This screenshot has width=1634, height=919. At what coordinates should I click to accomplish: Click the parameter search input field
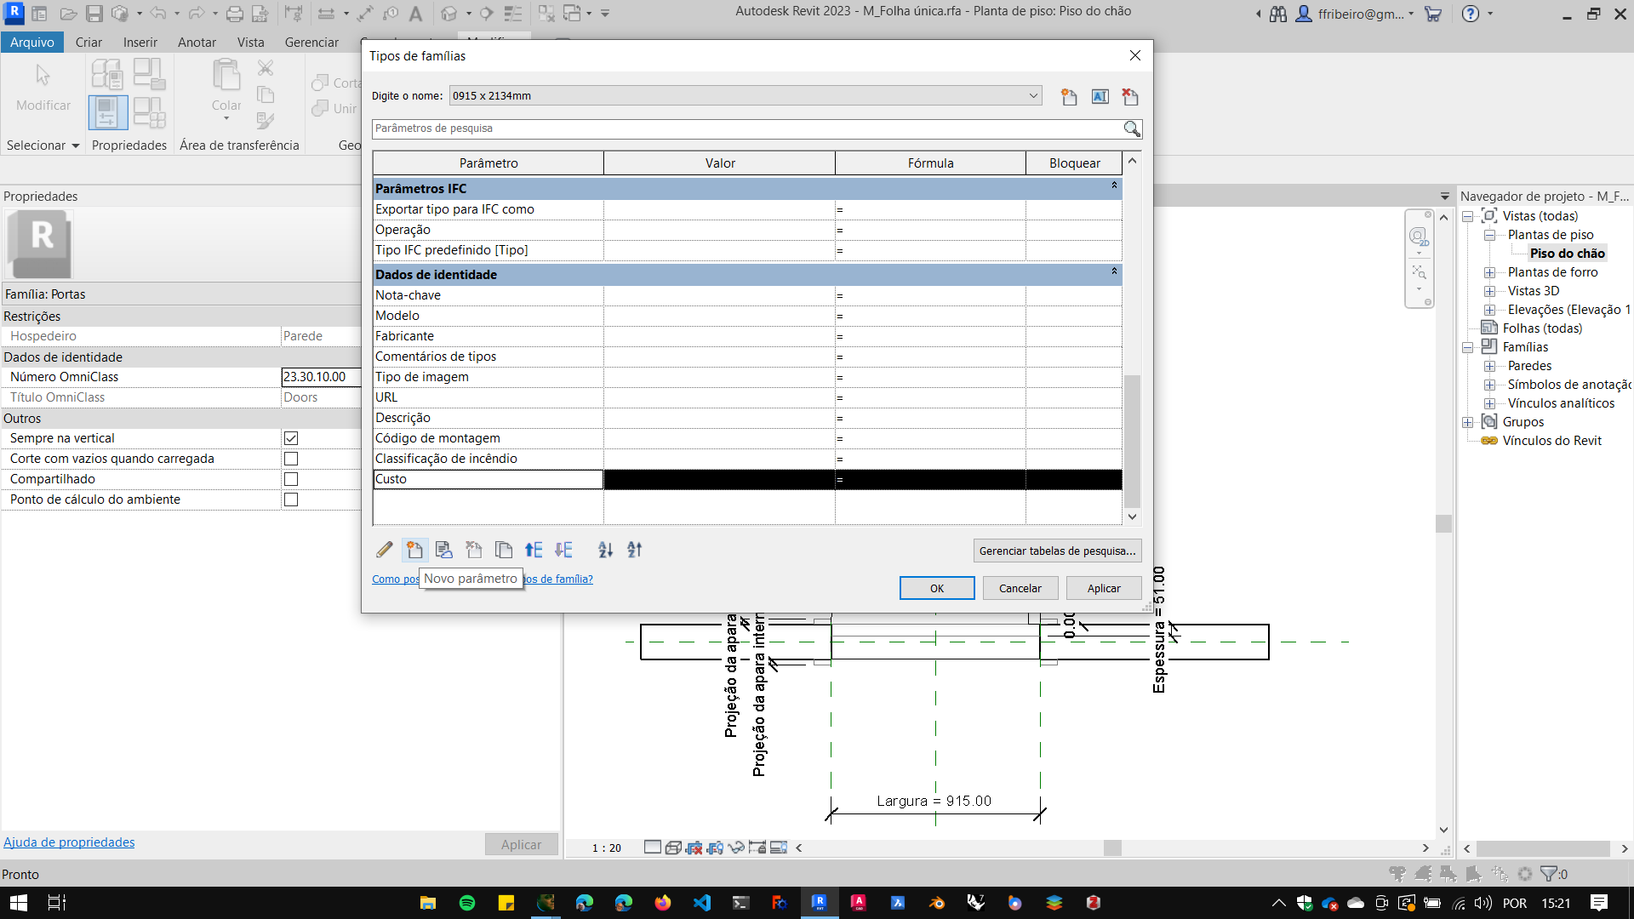[x=746, y=128]
